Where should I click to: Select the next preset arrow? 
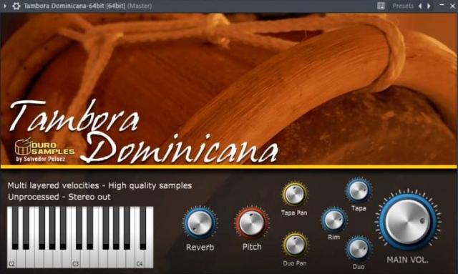tap(429, 6)
